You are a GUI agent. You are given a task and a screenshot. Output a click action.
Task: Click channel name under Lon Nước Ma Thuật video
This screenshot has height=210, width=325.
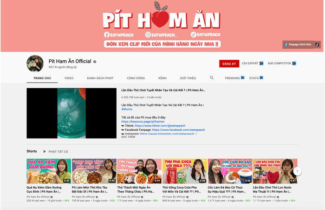[265, 197]
